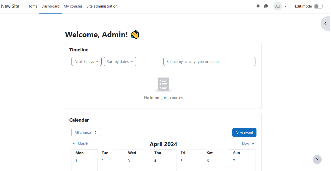Open the All courses calendar dropdown
This screenshot has width=331, height=171.
pyautogui.click(x=86, y=133)
